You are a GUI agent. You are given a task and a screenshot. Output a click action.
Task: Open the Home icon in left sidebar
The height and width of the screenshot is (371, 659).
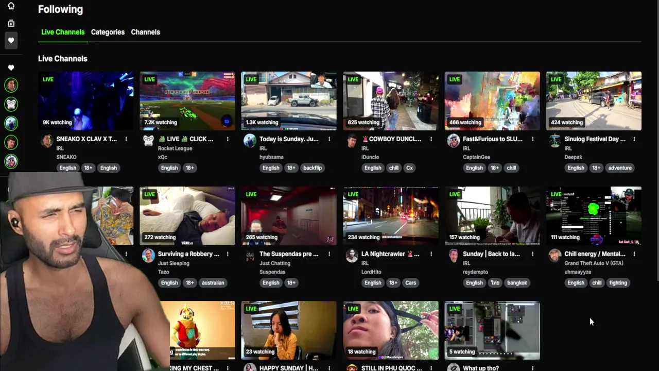point(11,6)
